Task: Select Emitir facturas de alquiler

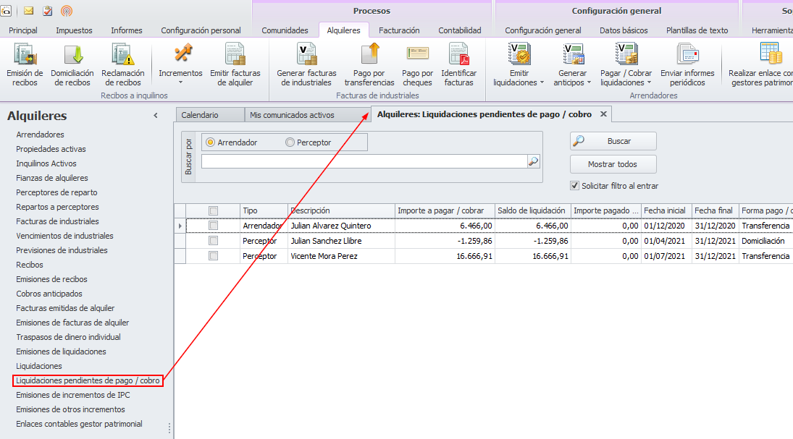Action: 235,56
